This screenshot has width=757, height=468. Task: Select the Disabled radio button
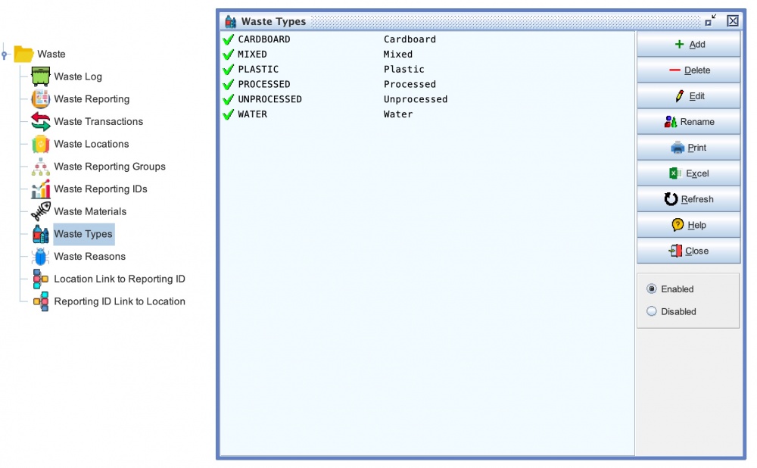652,311
